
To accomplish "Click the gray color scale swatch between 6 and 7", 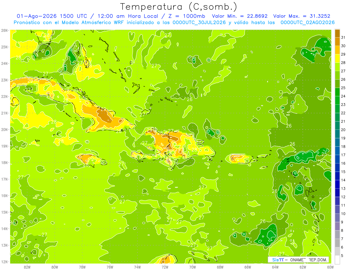I will [x=337, y=243].
